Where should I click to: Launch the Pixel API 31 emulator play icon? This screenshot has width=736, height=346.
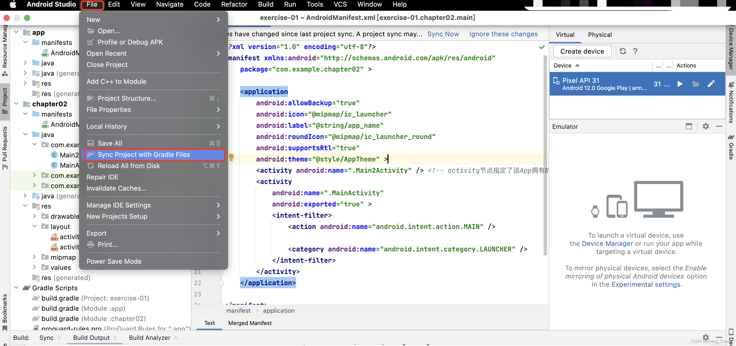click(x=680, y=84)
